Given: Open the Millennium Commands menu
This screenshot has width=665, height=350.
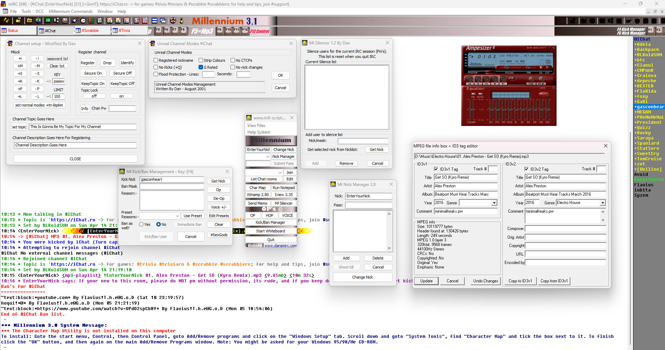Looking at the screenshot, I should pyautogui.click(x=71, y=11).
